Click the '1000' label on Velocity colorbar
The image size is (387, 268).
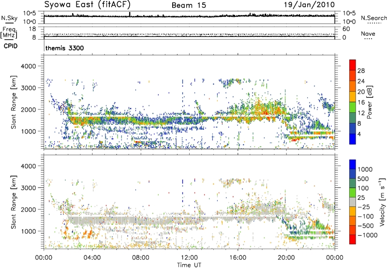tap(365, 169)
